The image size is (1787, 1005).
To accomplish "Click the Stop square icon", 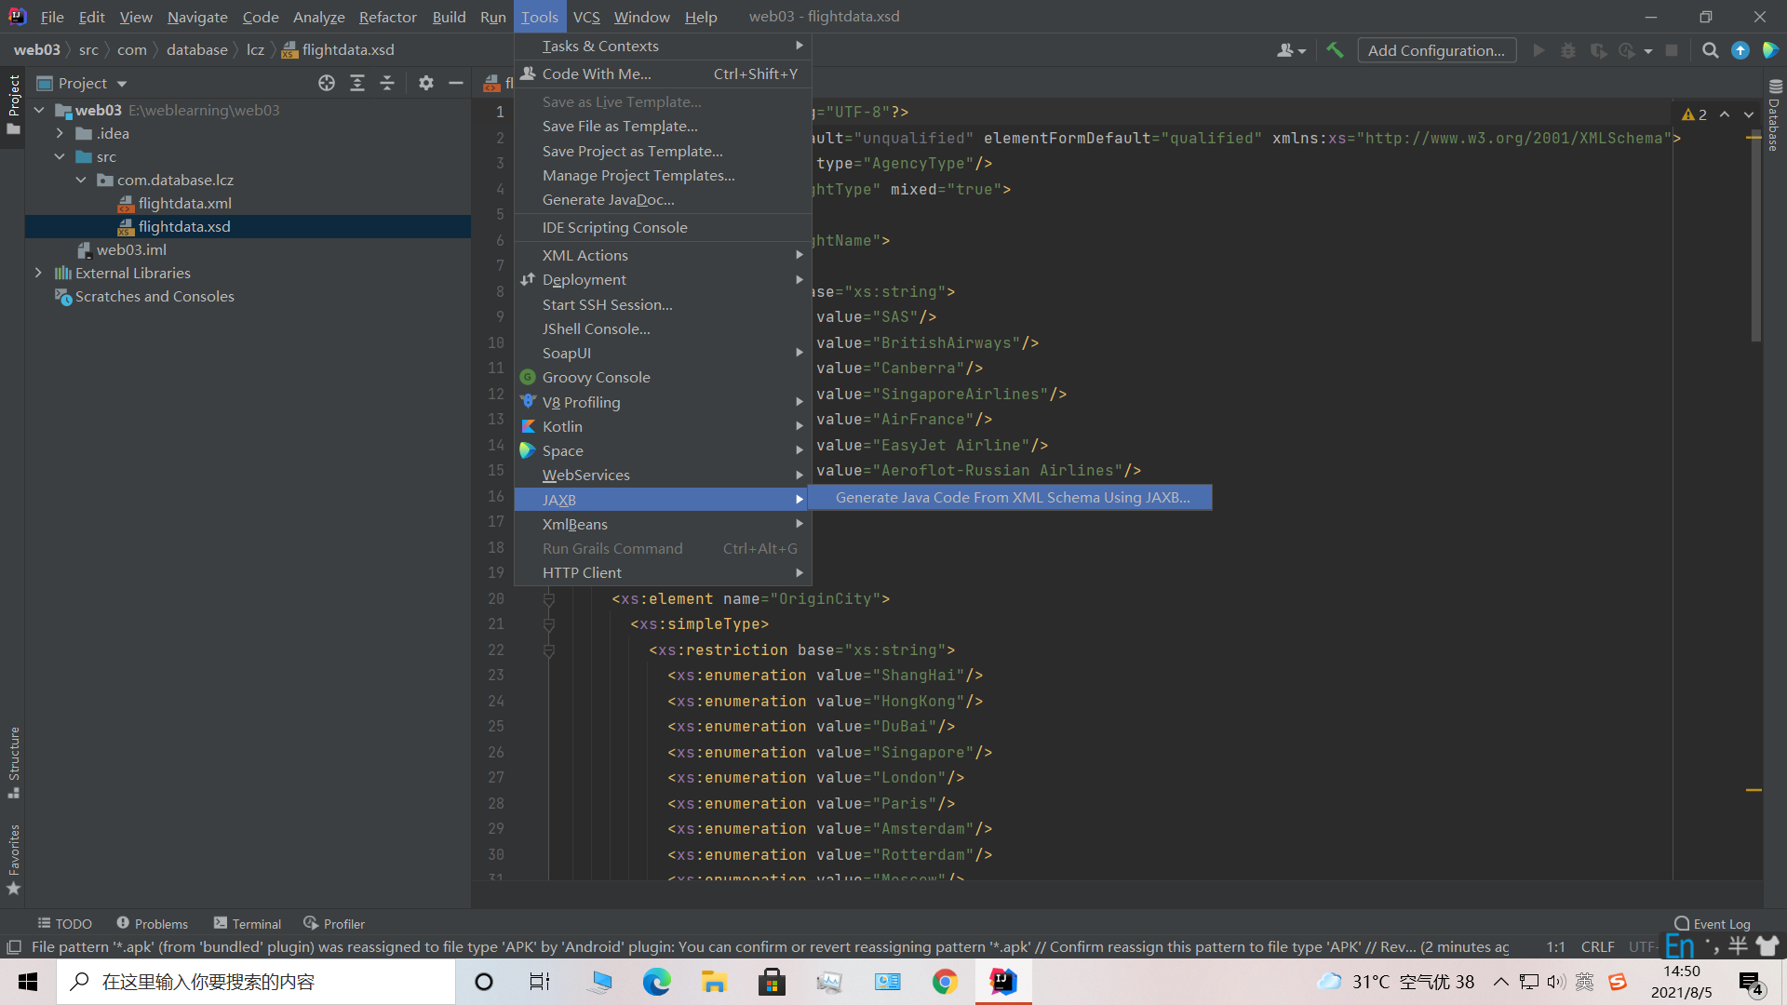I will tap(1672, 50).
